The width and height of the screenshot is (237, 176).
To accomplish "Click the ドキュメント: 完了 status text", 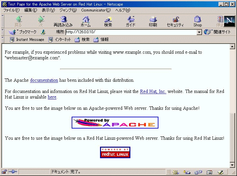I will [x=66, y=172].
